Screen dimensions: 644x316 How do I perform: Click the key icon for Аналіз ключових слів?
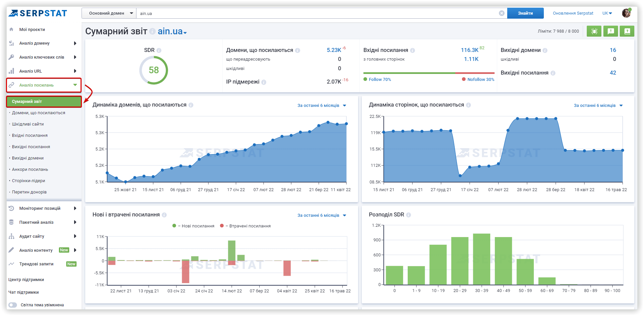pyautogui.click(x=12, y=57)
